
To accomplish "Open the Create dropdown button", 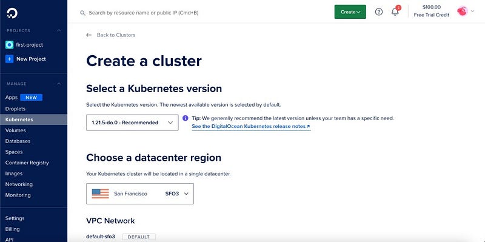I will 350,12.
